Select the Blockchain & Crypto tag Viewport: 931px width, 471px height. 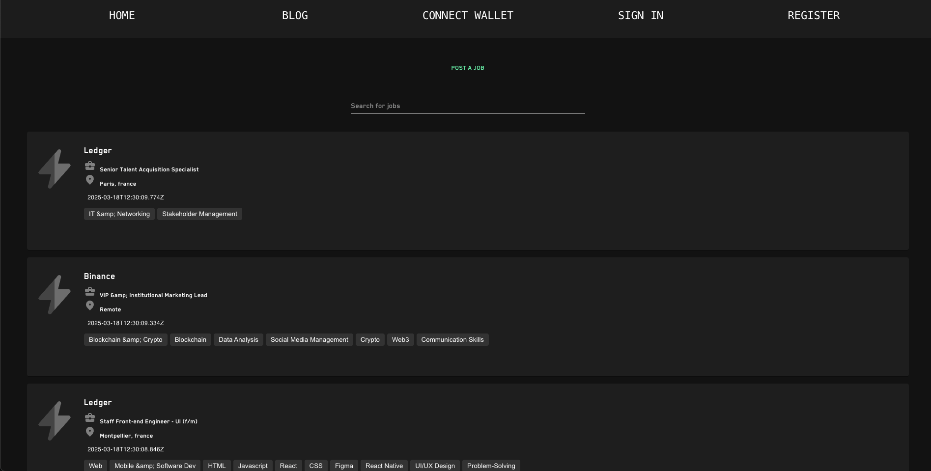(x=126, y=340)
